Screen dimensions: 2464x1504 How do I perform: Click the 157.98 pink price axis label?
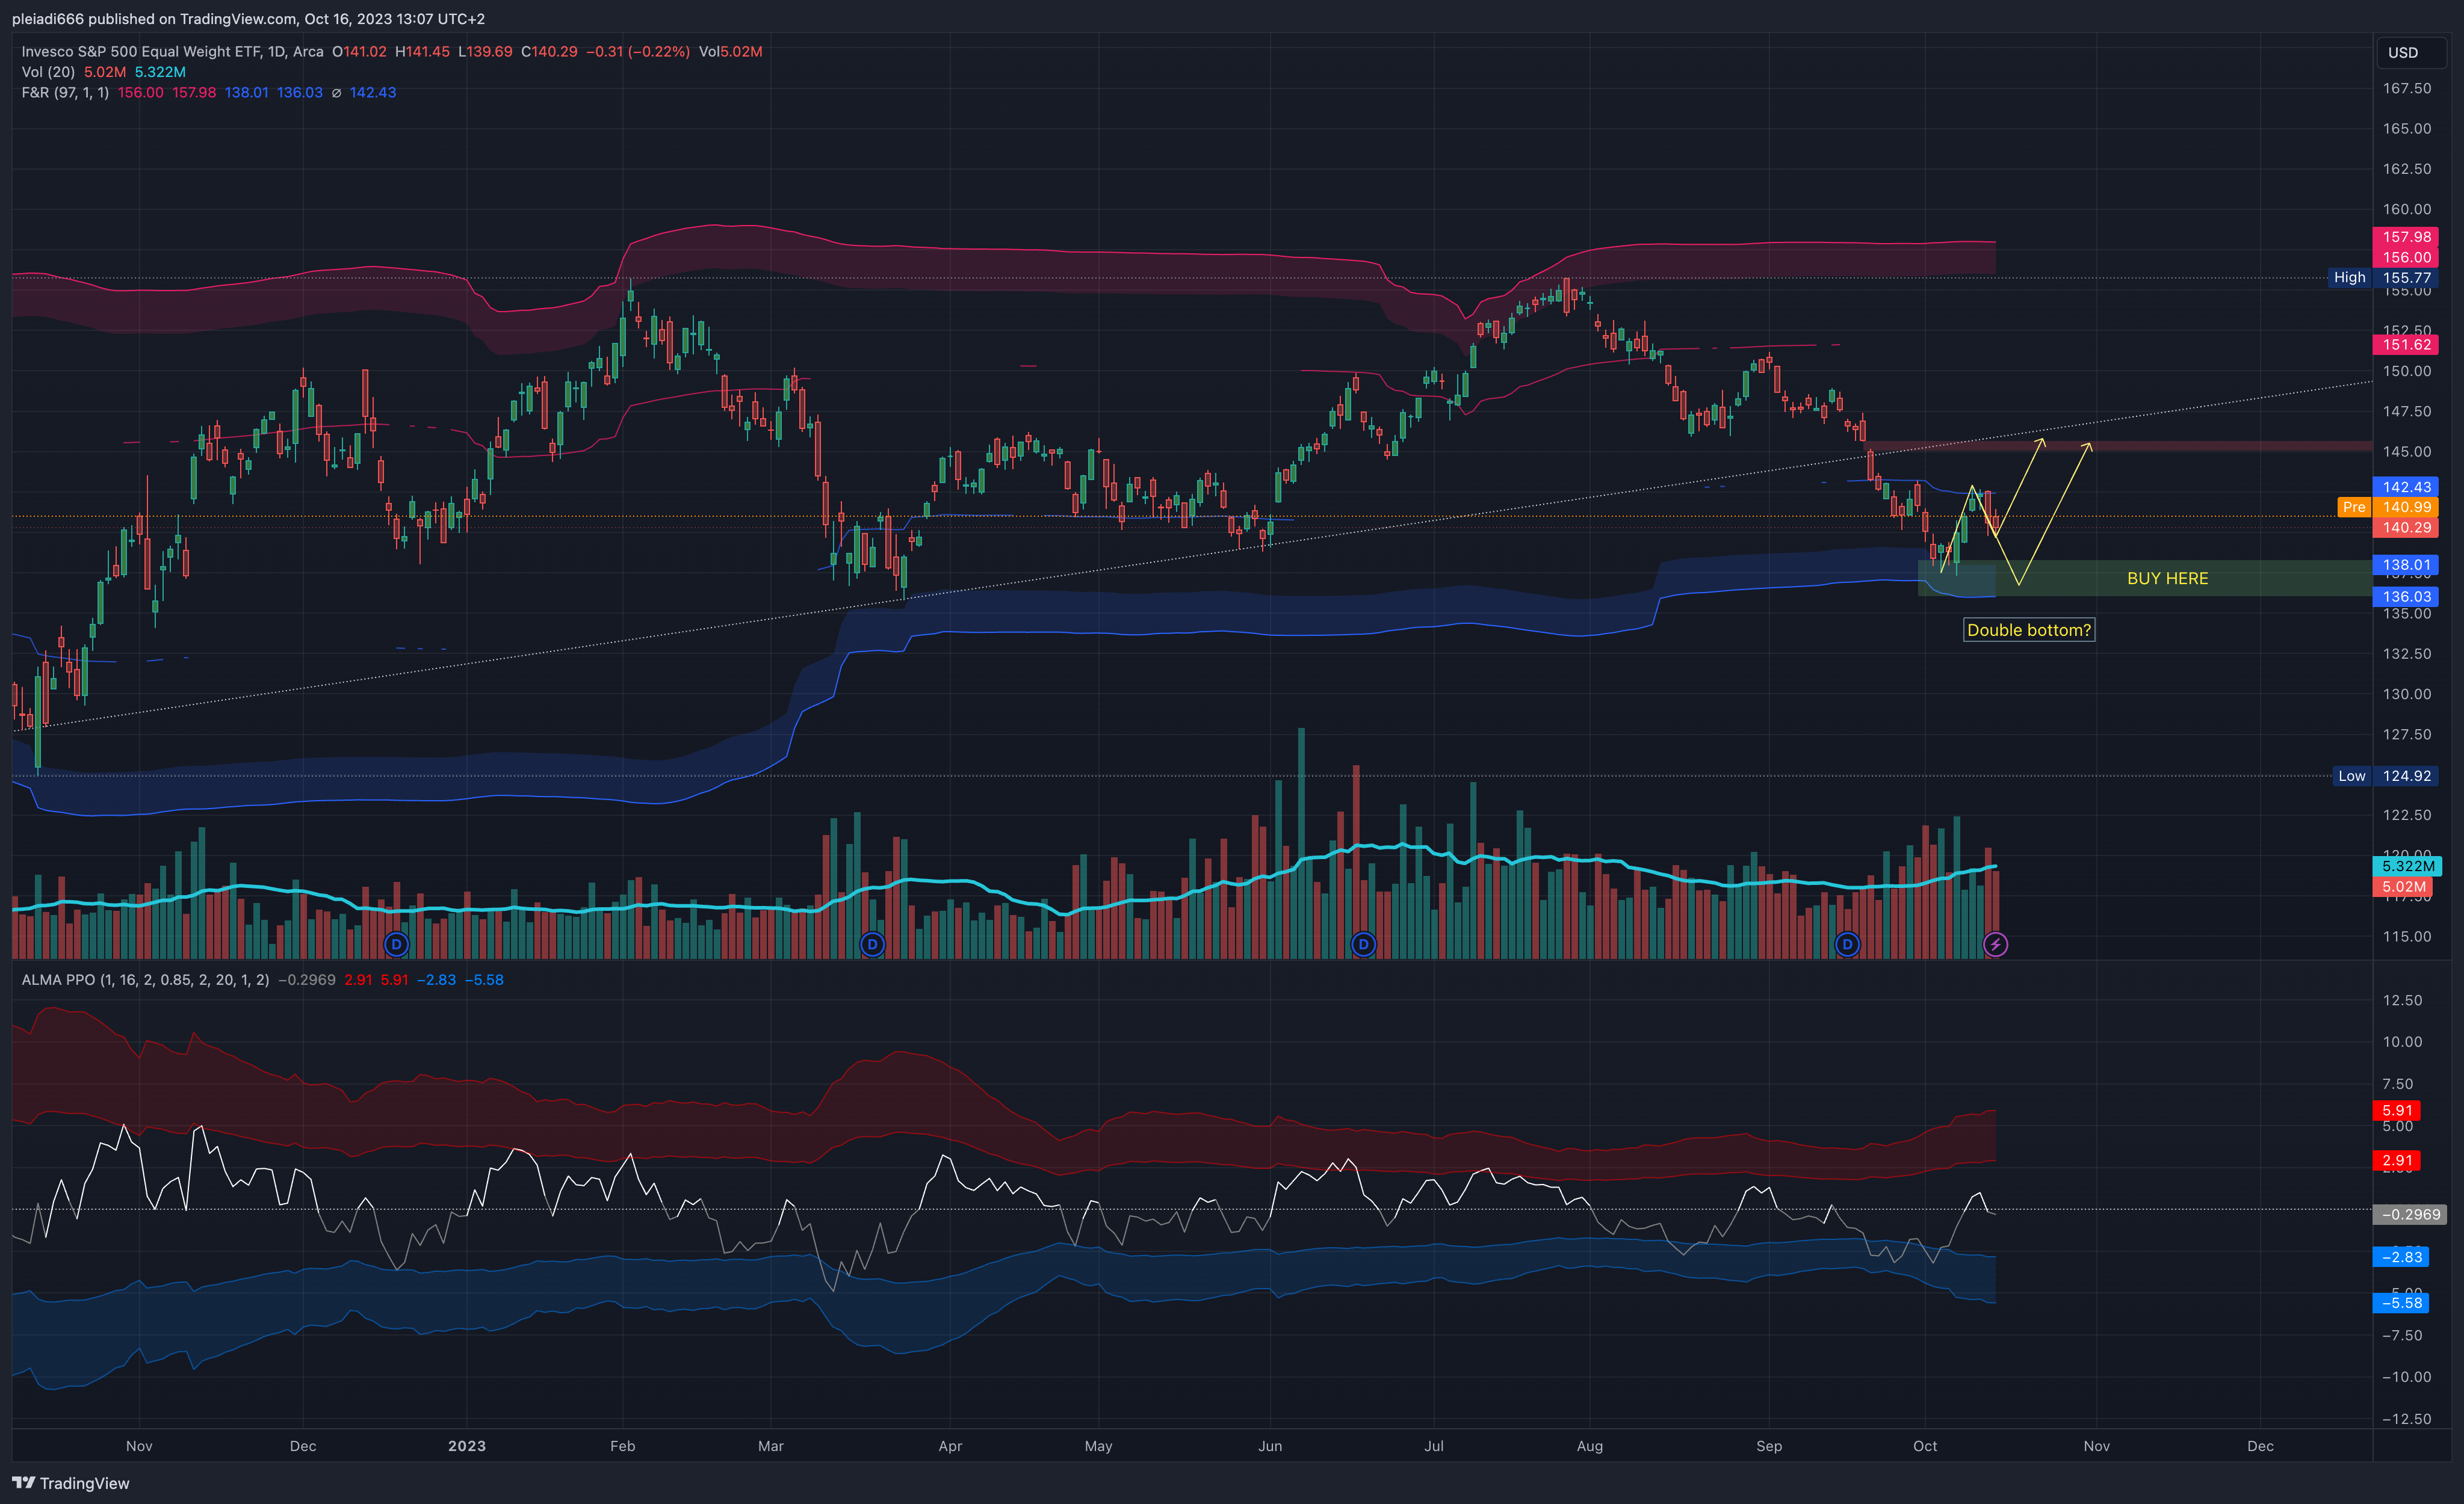2406,237
